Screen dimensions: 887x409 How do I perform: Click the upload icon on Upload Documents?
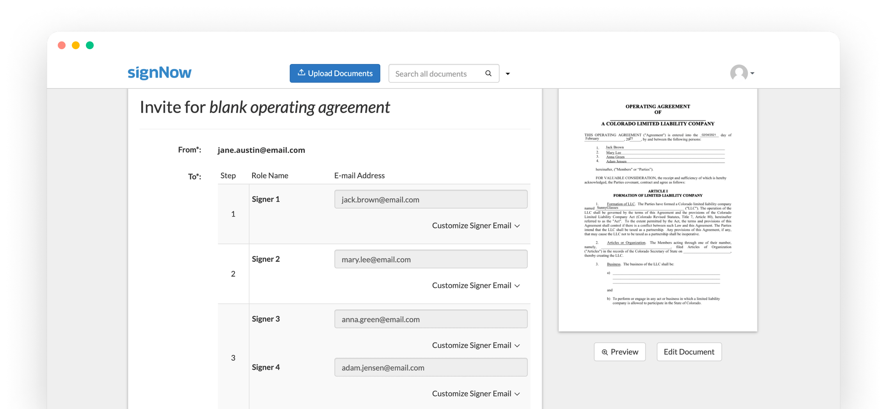click(301, 73)
